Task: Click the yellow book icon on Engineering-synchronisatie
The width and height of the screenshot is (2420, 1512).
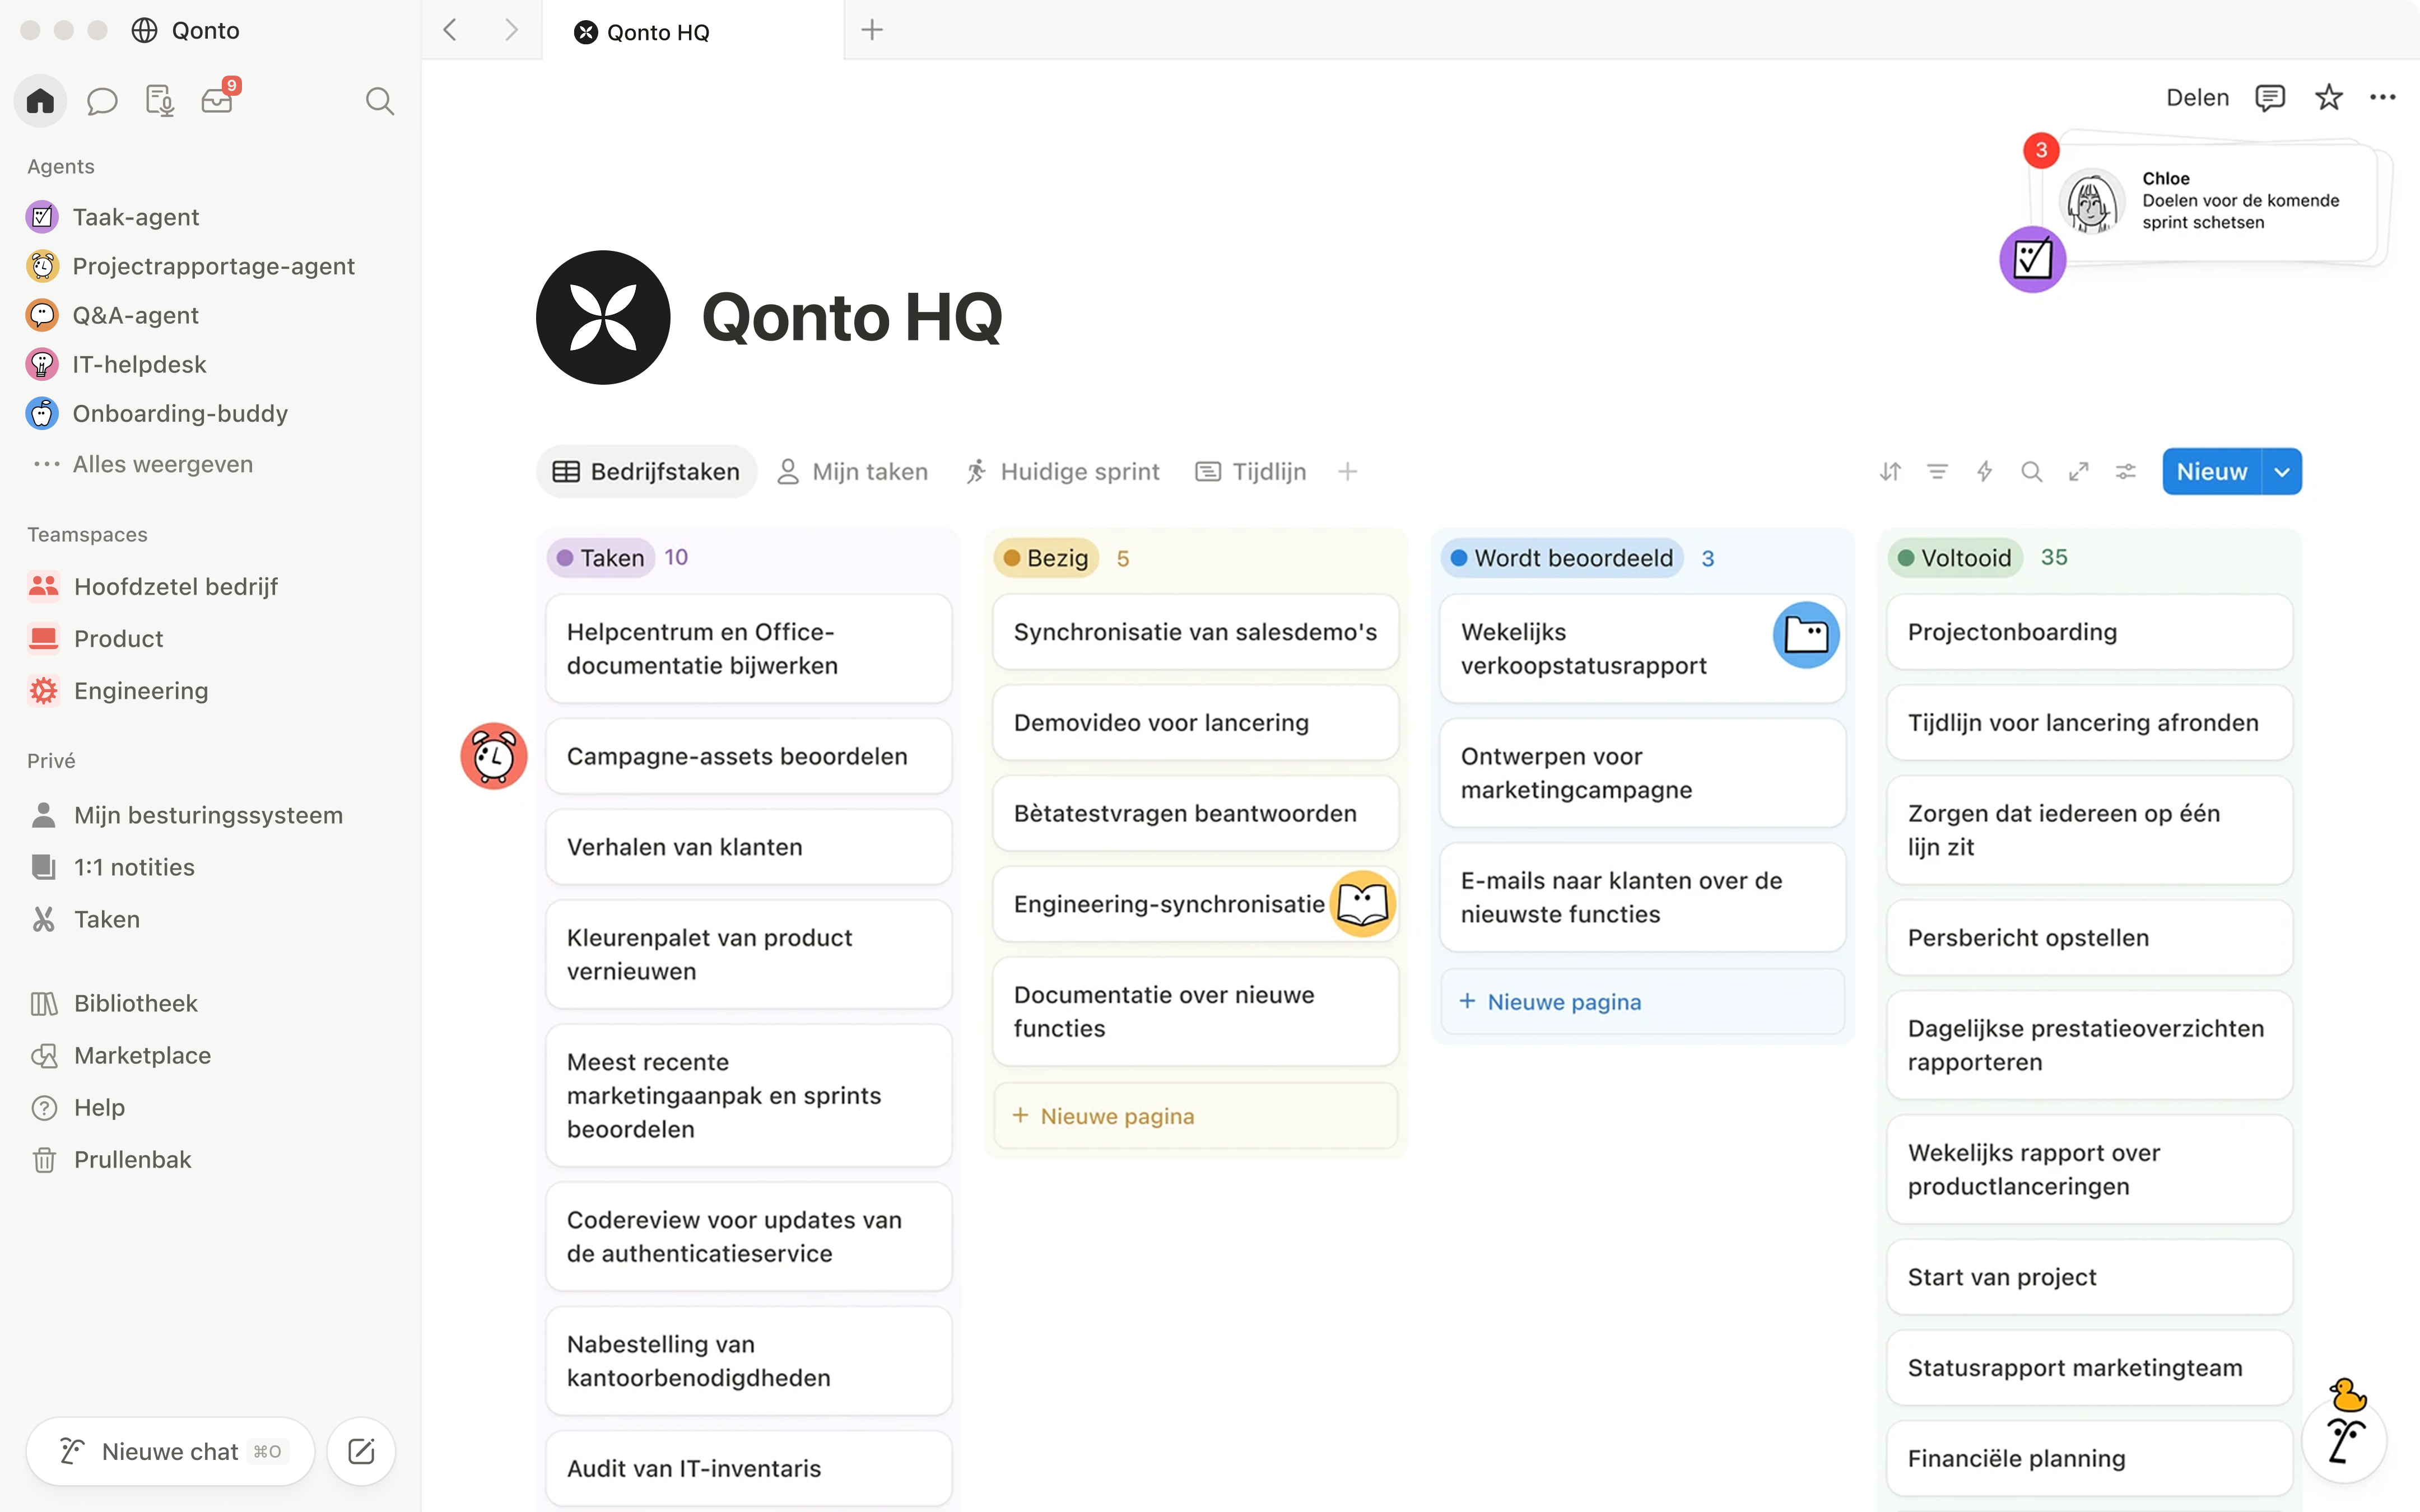Action: tap(1362, 904)
